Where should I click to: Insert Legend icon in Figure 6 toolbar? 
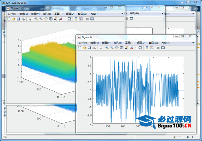152,48
